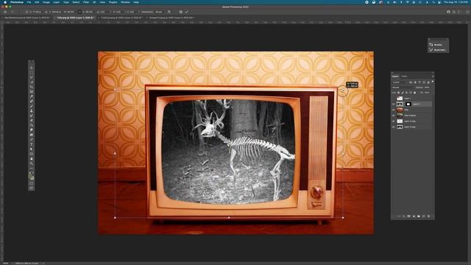The width and height of the screenshot is (471, 265).
Task: Create new adjustment layer icon
Action: 414,216
